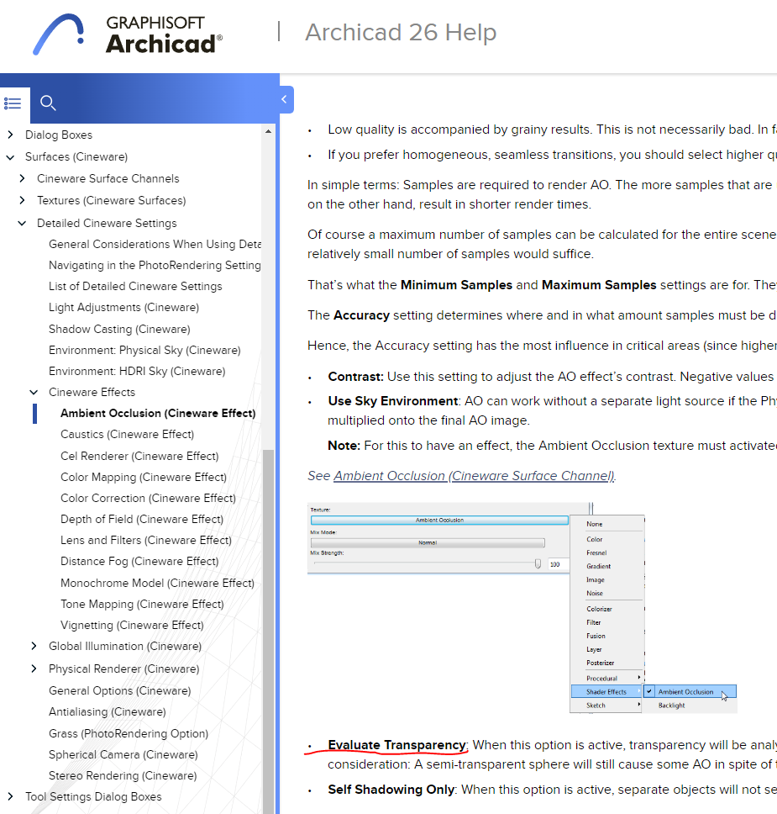The width and height of the screenshot is (777, 814).
Task: Expand Textures (Cineware Surfaces)
Action: (x=22, y=200)
